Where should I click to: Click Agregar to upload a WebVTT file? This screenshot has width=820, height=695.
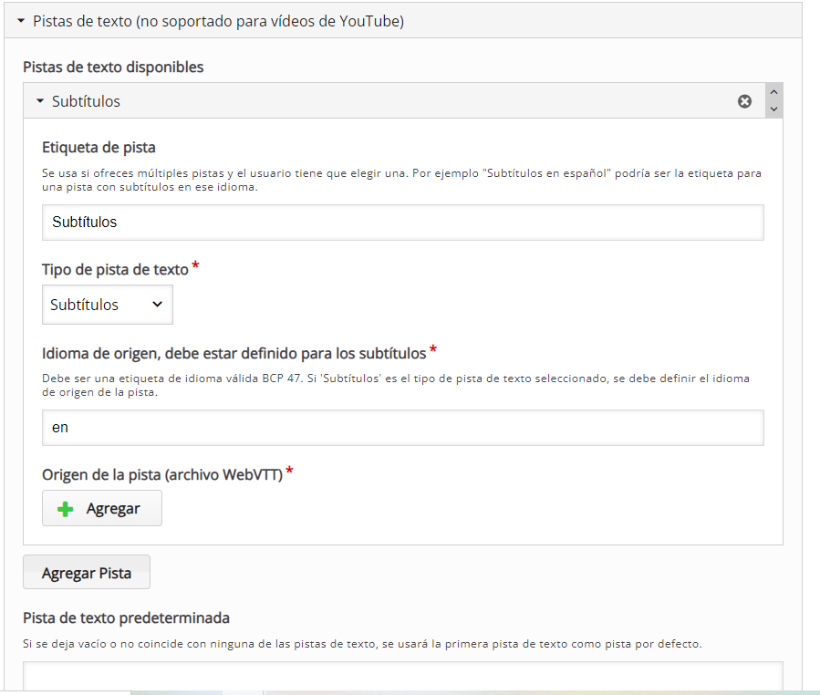pyautogui.click(x=102, y=508)
